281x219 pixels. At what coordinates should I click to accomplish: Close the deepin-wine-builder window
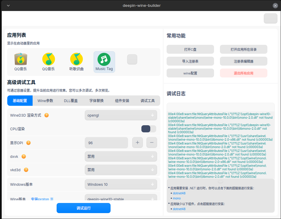(x=275, y=6)
